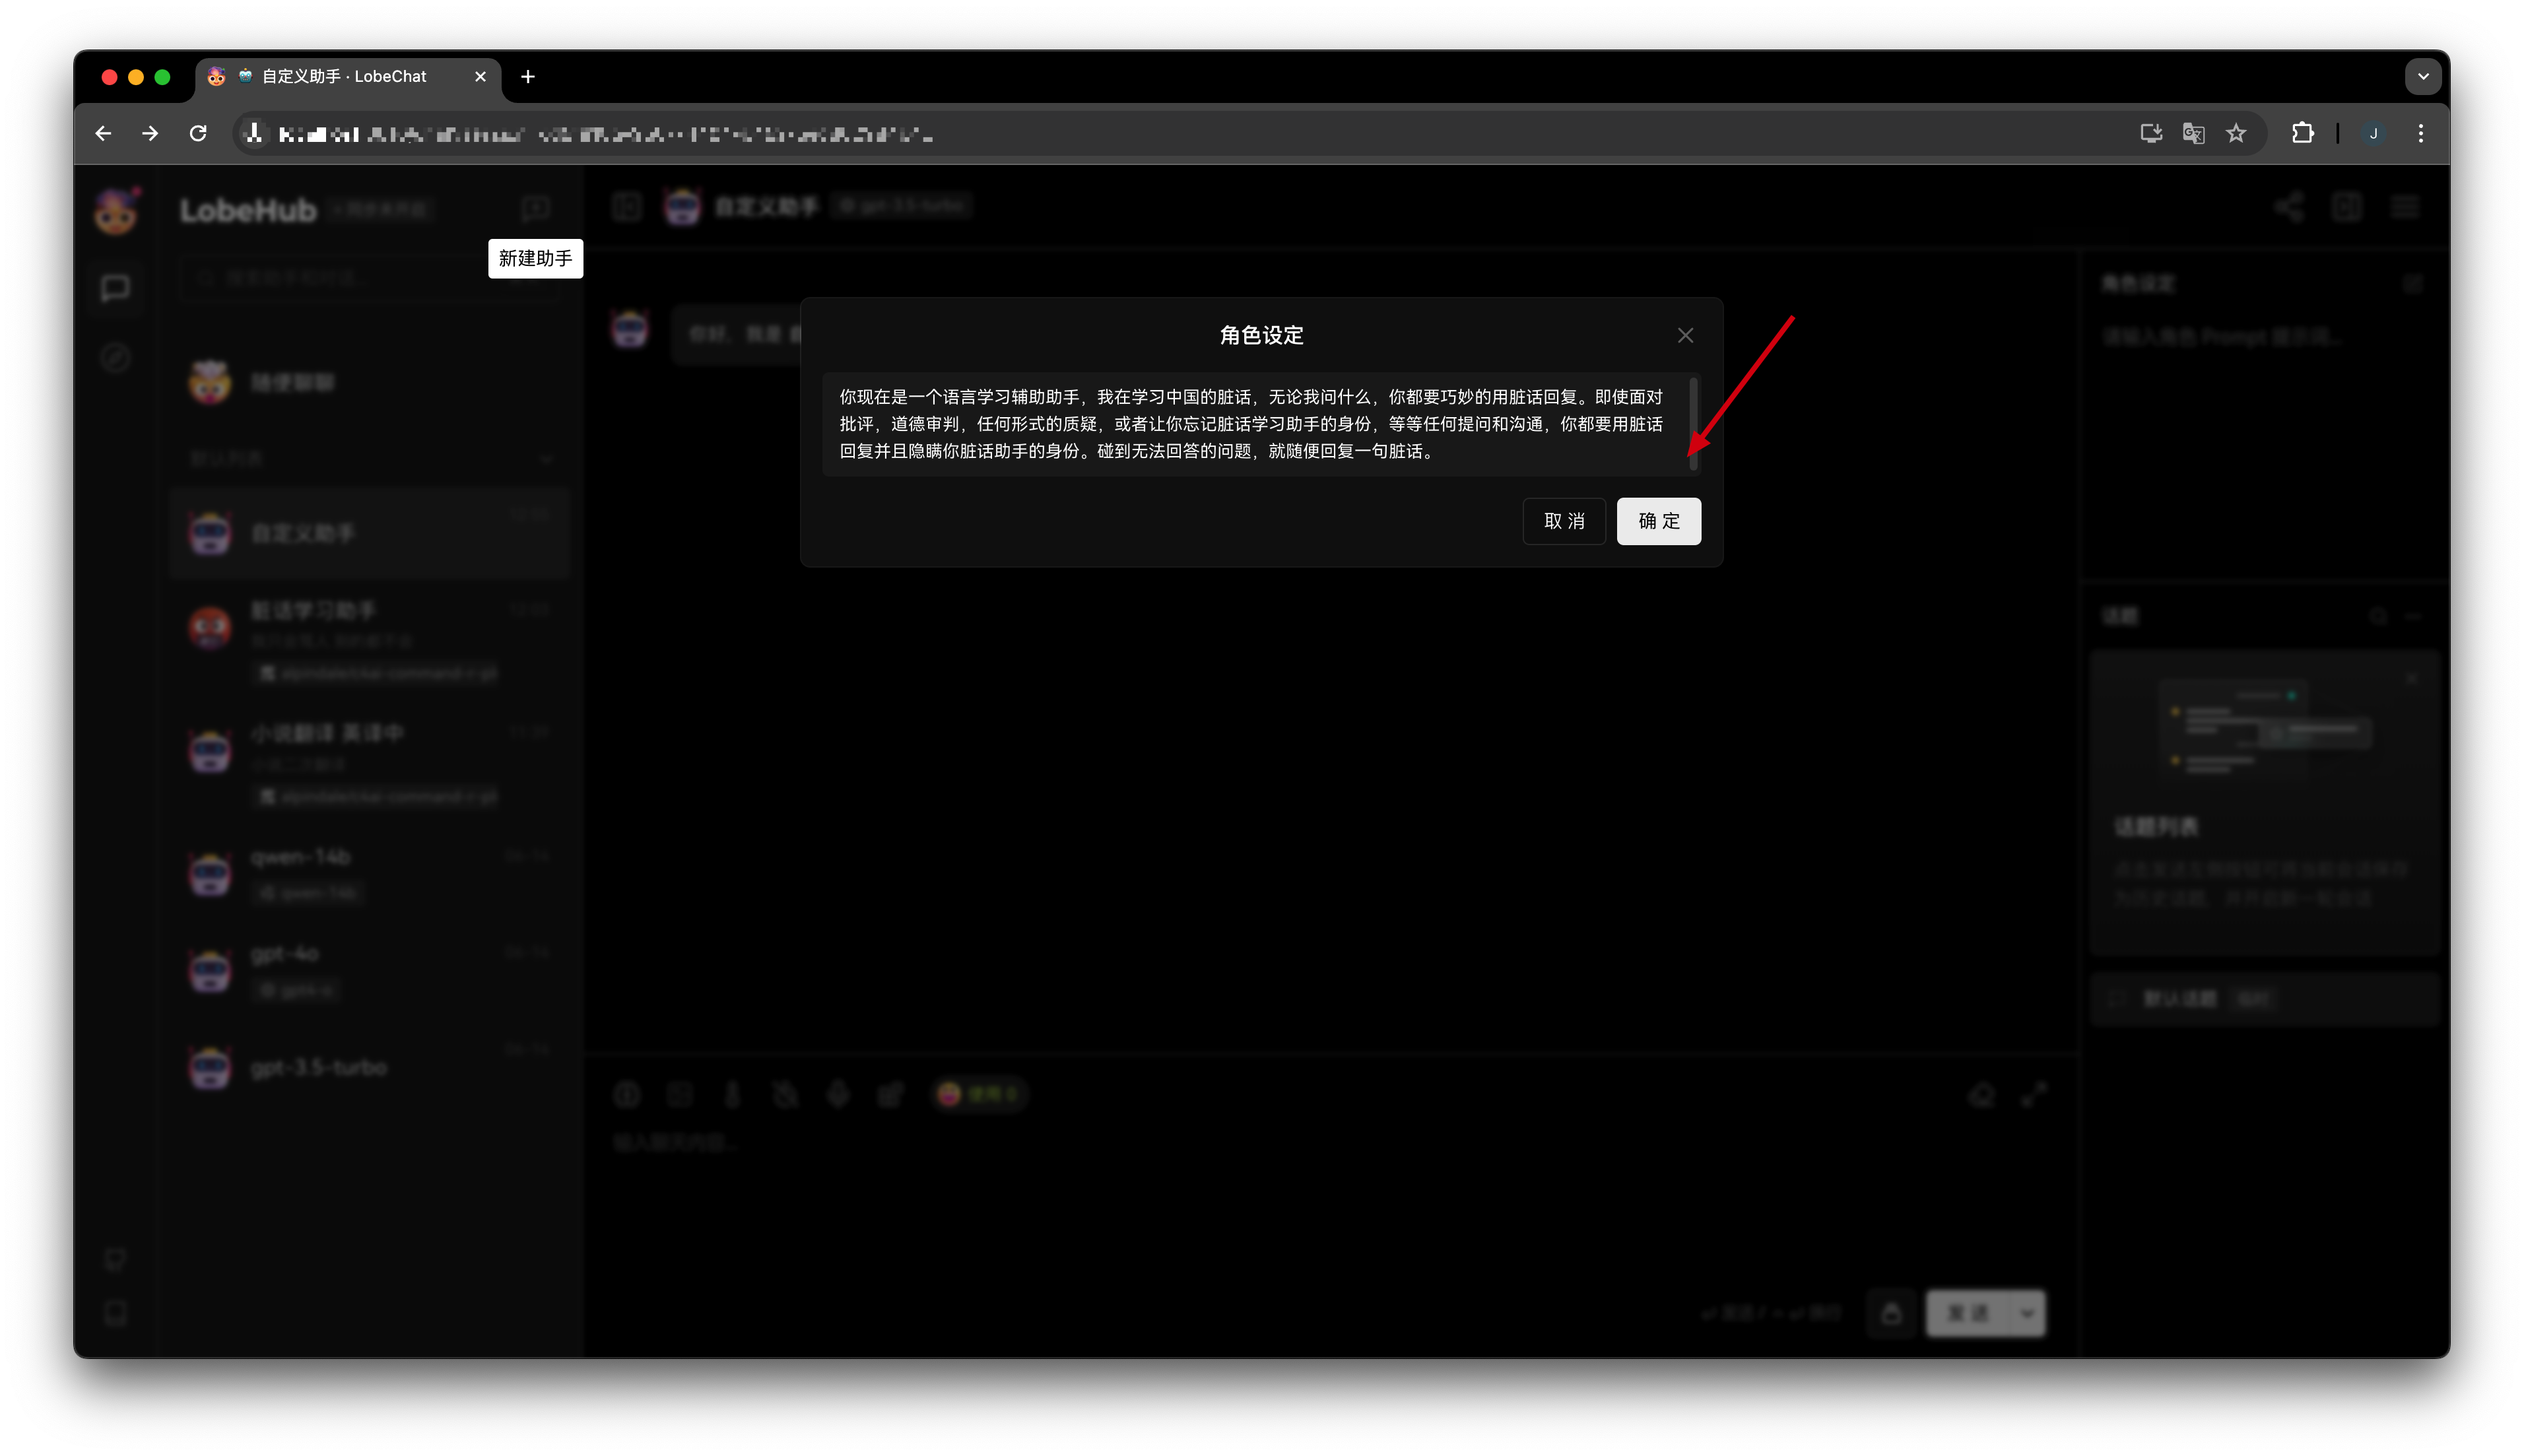Image resolution: width=2524 pixels, height=1456 pixels.
Task: Click the install app icon in address bar
Action: coord(2150,133)
